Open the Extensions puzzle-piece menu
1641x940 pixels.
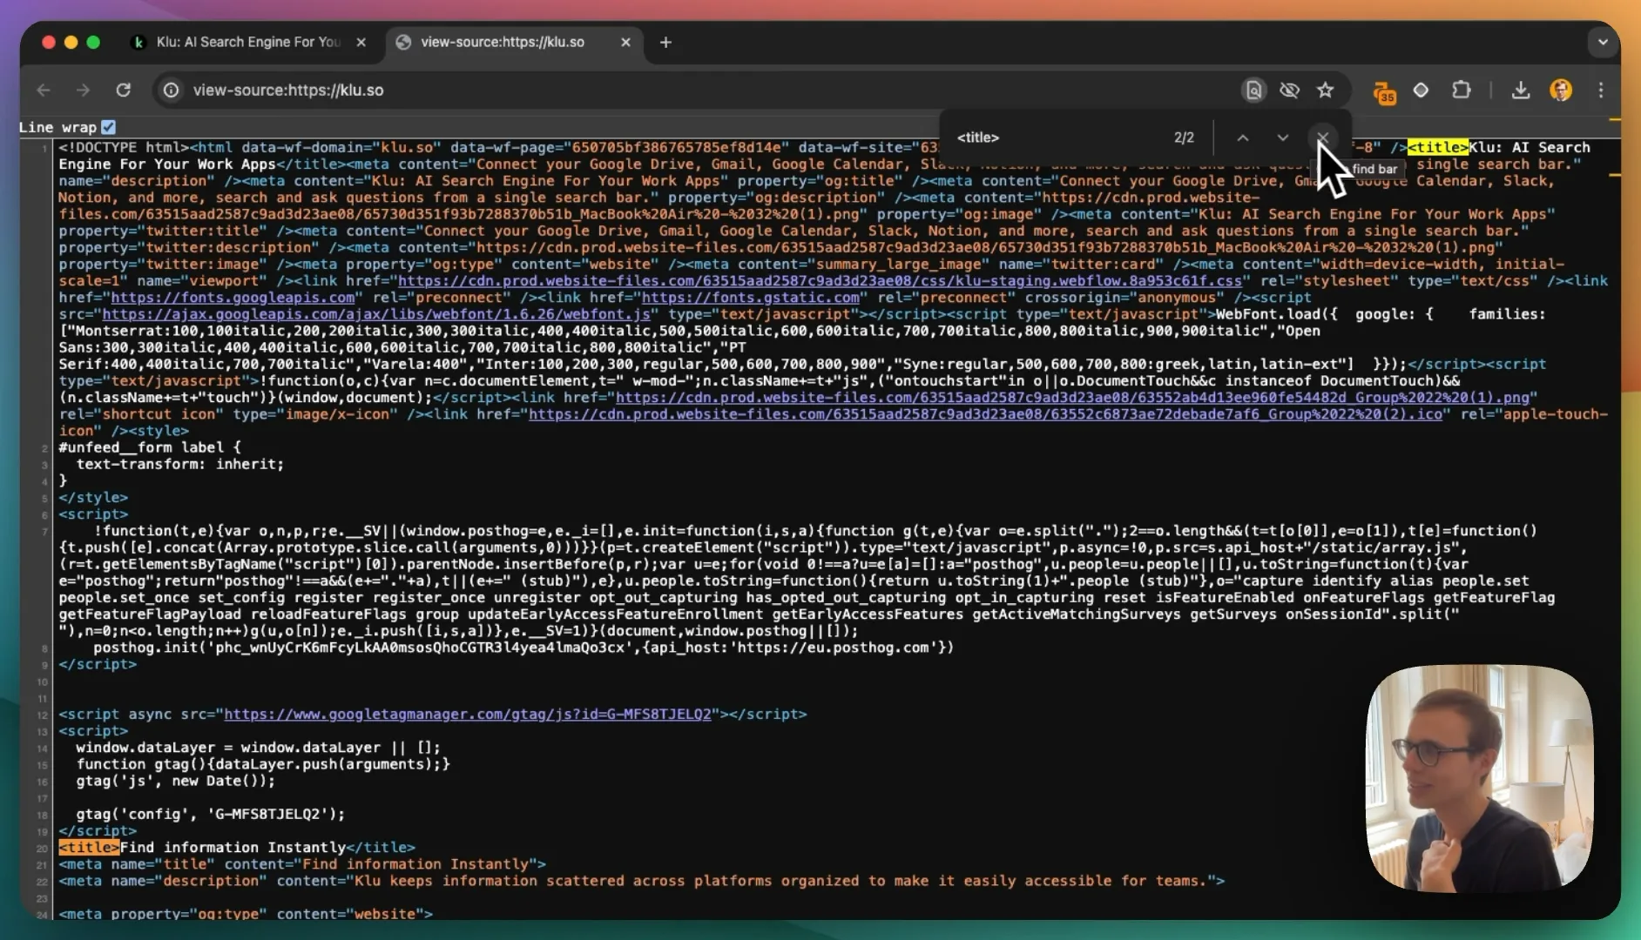(1461, 90)
